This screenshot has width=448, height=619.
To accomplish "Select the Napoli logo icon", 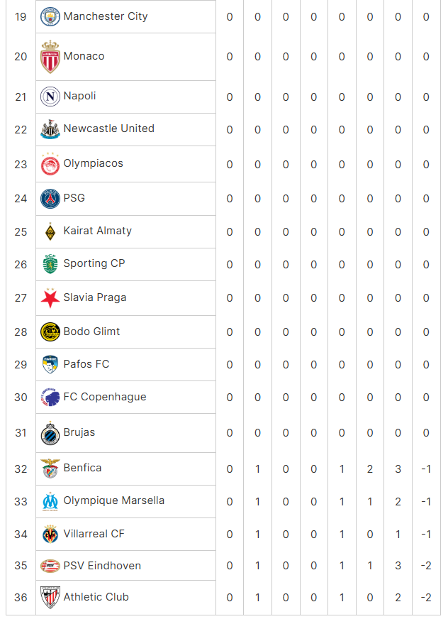I will (50, 97).
